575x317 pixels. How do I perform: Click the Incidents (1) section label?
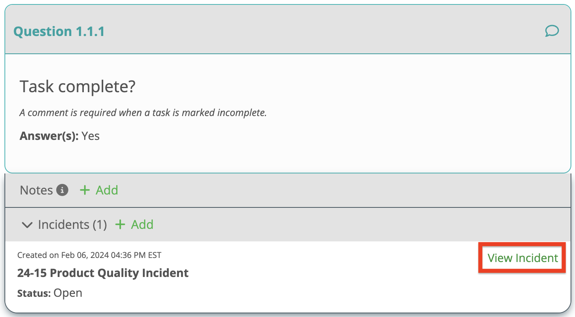[x=72, y=224]
